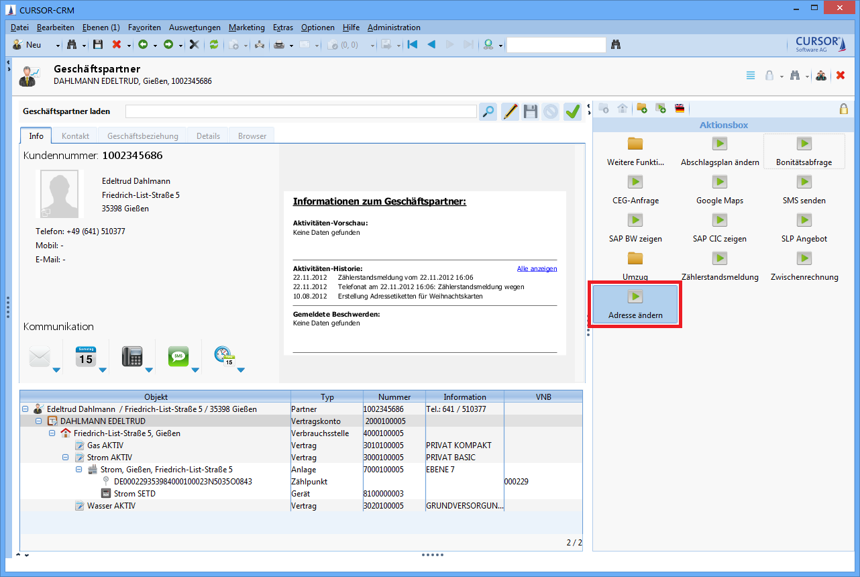
Task: Open the telephone communication icon
Action: click(132, 356)
